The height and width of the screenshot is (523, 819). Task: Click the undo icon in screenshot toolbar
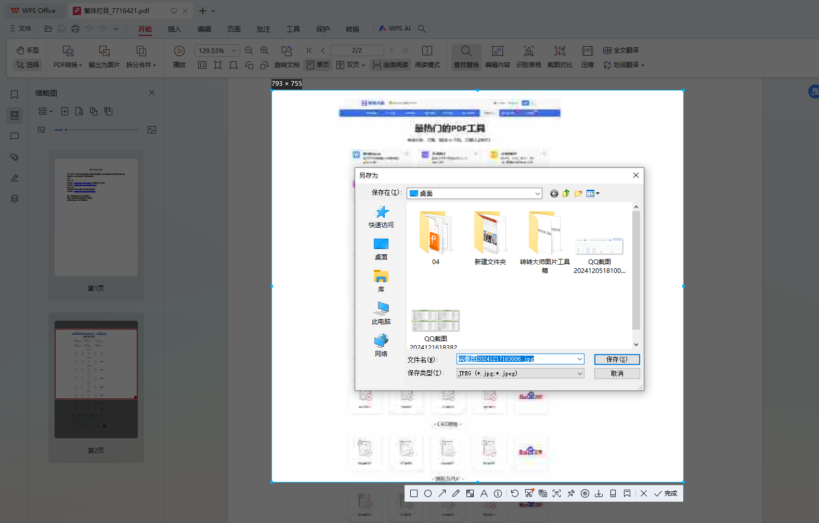tap(515, 493)
